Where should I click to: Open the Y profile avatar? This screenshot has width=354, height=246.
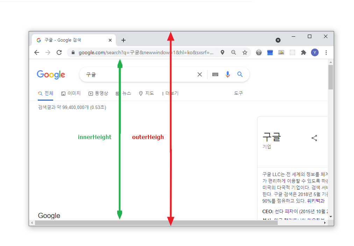point(315,52)
